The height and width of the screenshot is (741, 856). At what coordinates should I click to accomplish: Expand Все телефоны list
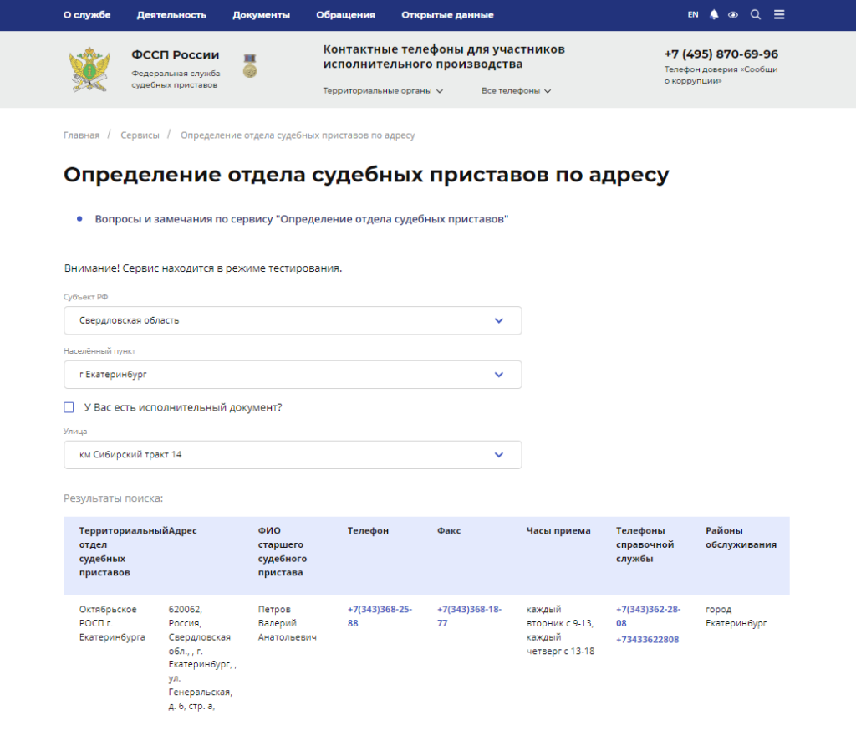coord(516,91)
